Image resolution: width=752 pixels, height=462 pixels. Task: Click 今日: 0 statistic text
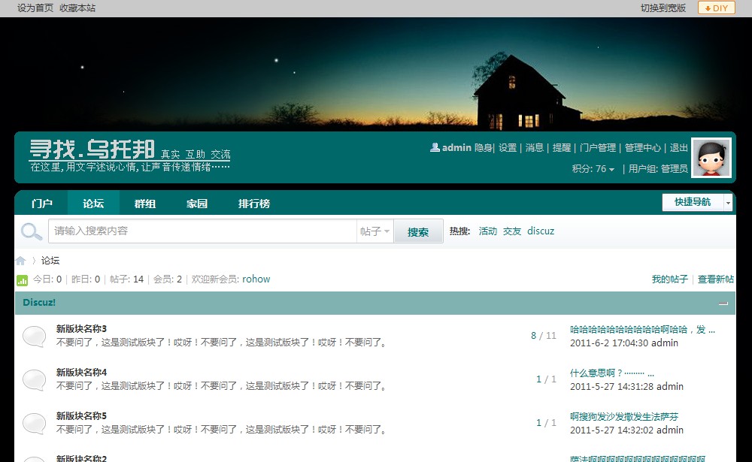point(47,279)
